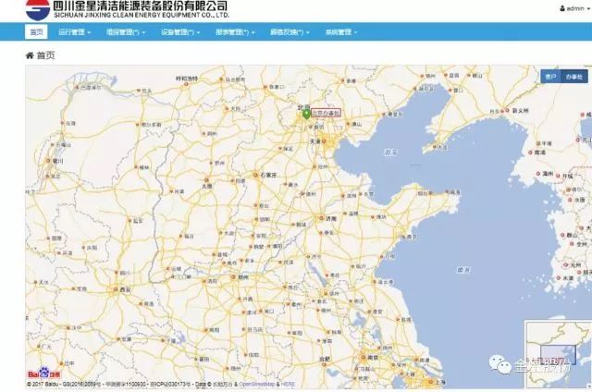Click the 银川 city label on the map
This screenshot has width=592, height=392.
[x=58, y=161]
